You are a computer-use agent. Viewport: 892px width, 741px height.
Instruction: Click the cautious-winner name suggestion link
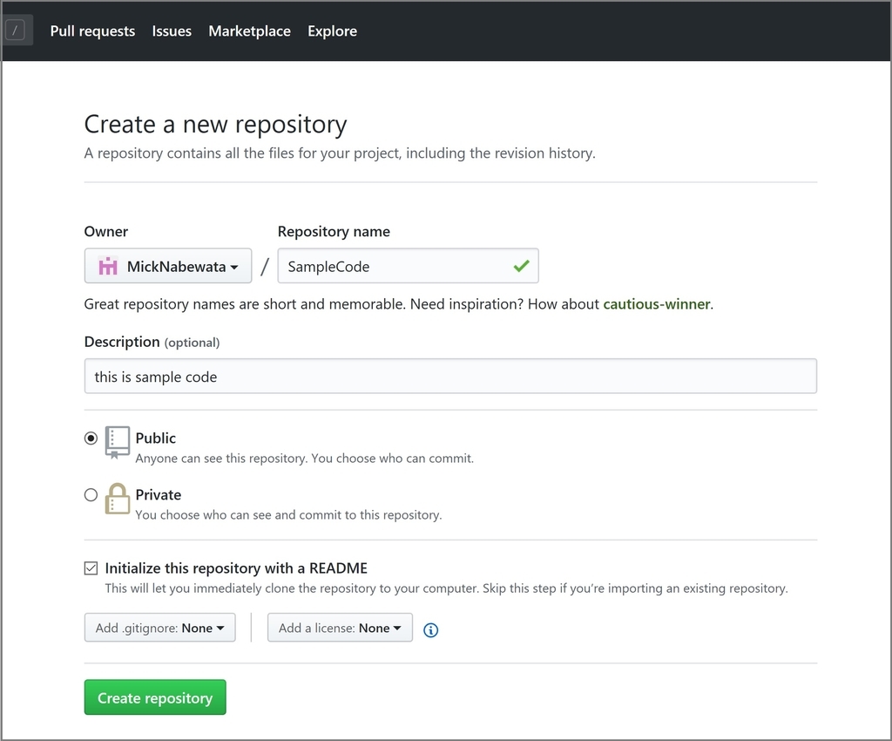(x=657, y=304)
